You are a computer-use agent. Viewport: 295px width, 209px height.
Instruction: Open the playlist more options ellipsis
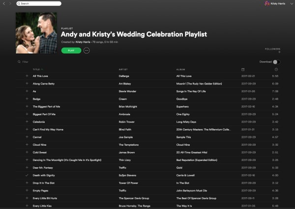[x=87, y=51]
